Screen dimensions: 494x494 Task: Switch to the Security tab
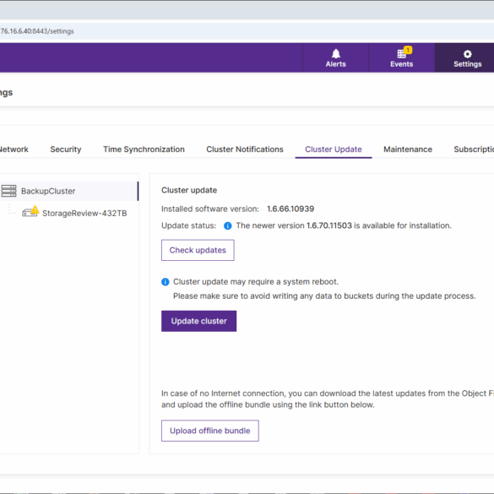point(66,149)
